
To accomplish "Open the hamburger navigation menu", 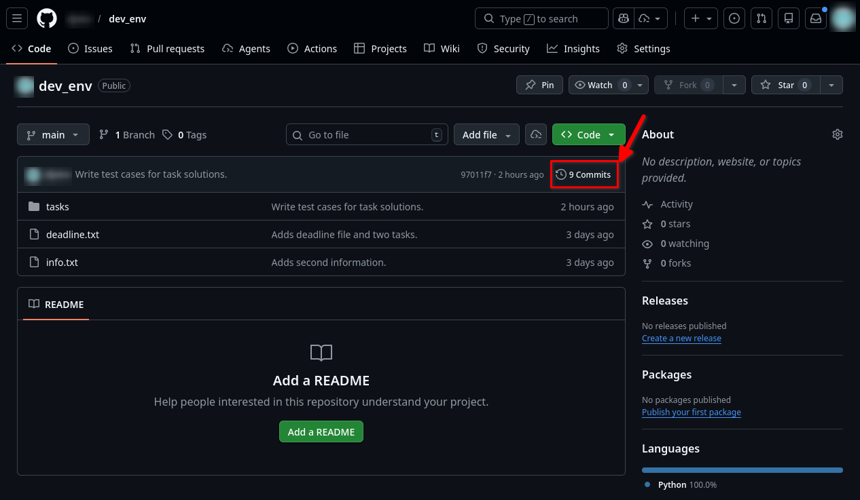I will [x=17, y=18].
